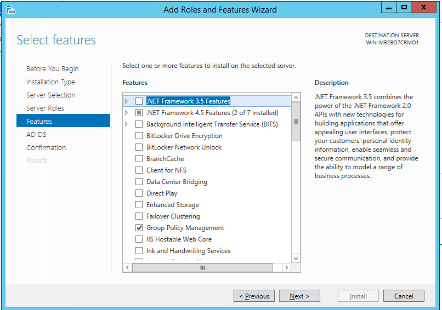Click the wizard icon in the title bar
This screenshot has height=310, width=442.
click(x=10, y=9)
